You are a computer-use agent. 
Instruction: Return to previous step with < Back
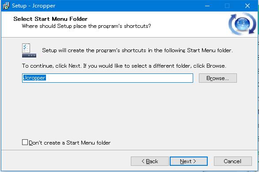coord(150,161)
